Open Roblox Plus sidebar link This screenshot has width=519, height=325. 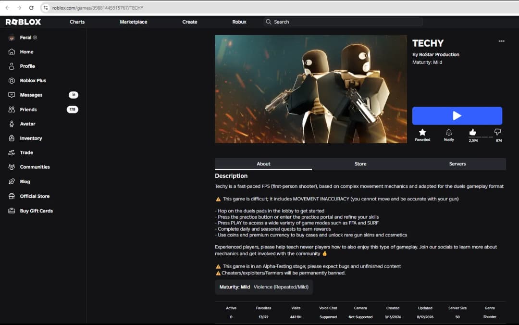coord(33,80)
